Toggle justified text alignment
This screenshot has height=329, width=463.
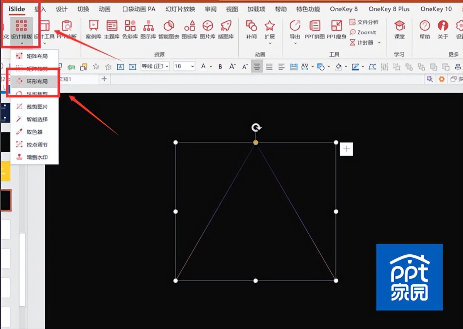pos(269,67)
